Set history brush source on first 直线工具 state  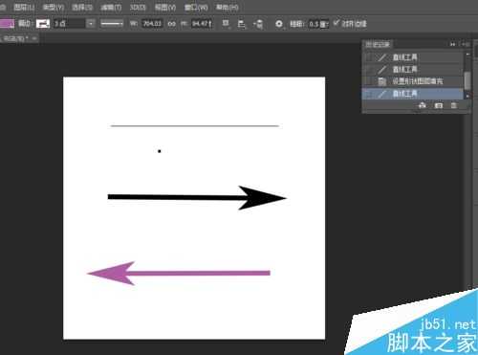(x=369, y=57)
